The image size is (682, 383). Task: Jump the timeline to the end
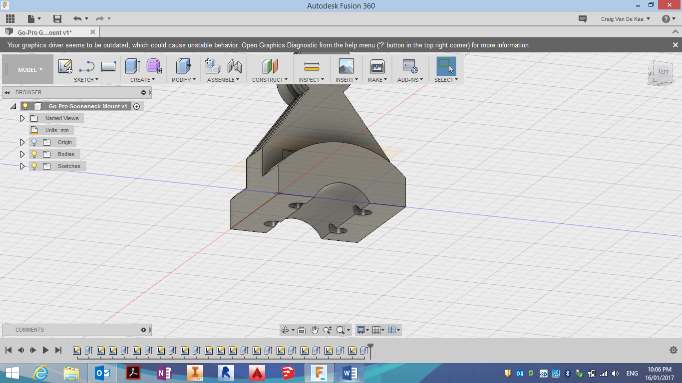click(58, 350)
